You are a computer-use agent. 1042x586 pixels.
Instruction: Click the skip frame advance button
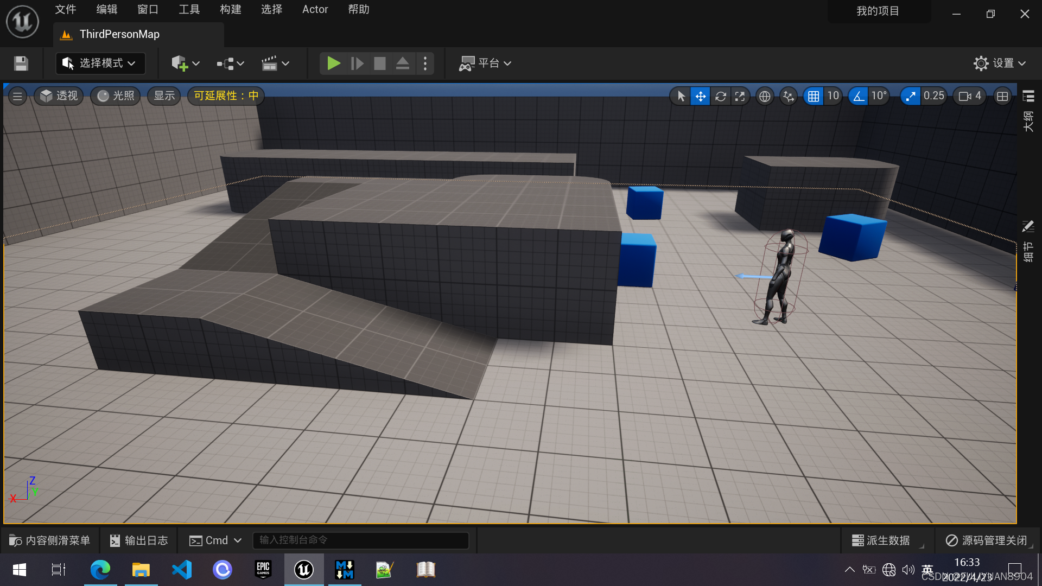pyautogui.click(x=357, y=63)
